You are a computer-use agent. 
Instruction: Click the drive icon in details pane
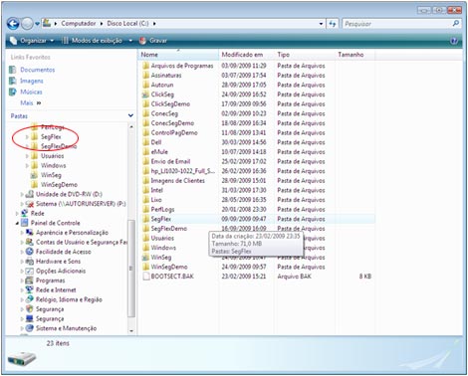tap(22, 358)
